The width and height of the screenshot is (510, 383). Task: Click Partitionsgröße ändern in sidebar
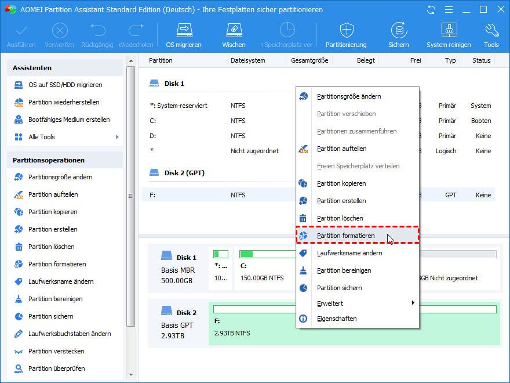60,177
